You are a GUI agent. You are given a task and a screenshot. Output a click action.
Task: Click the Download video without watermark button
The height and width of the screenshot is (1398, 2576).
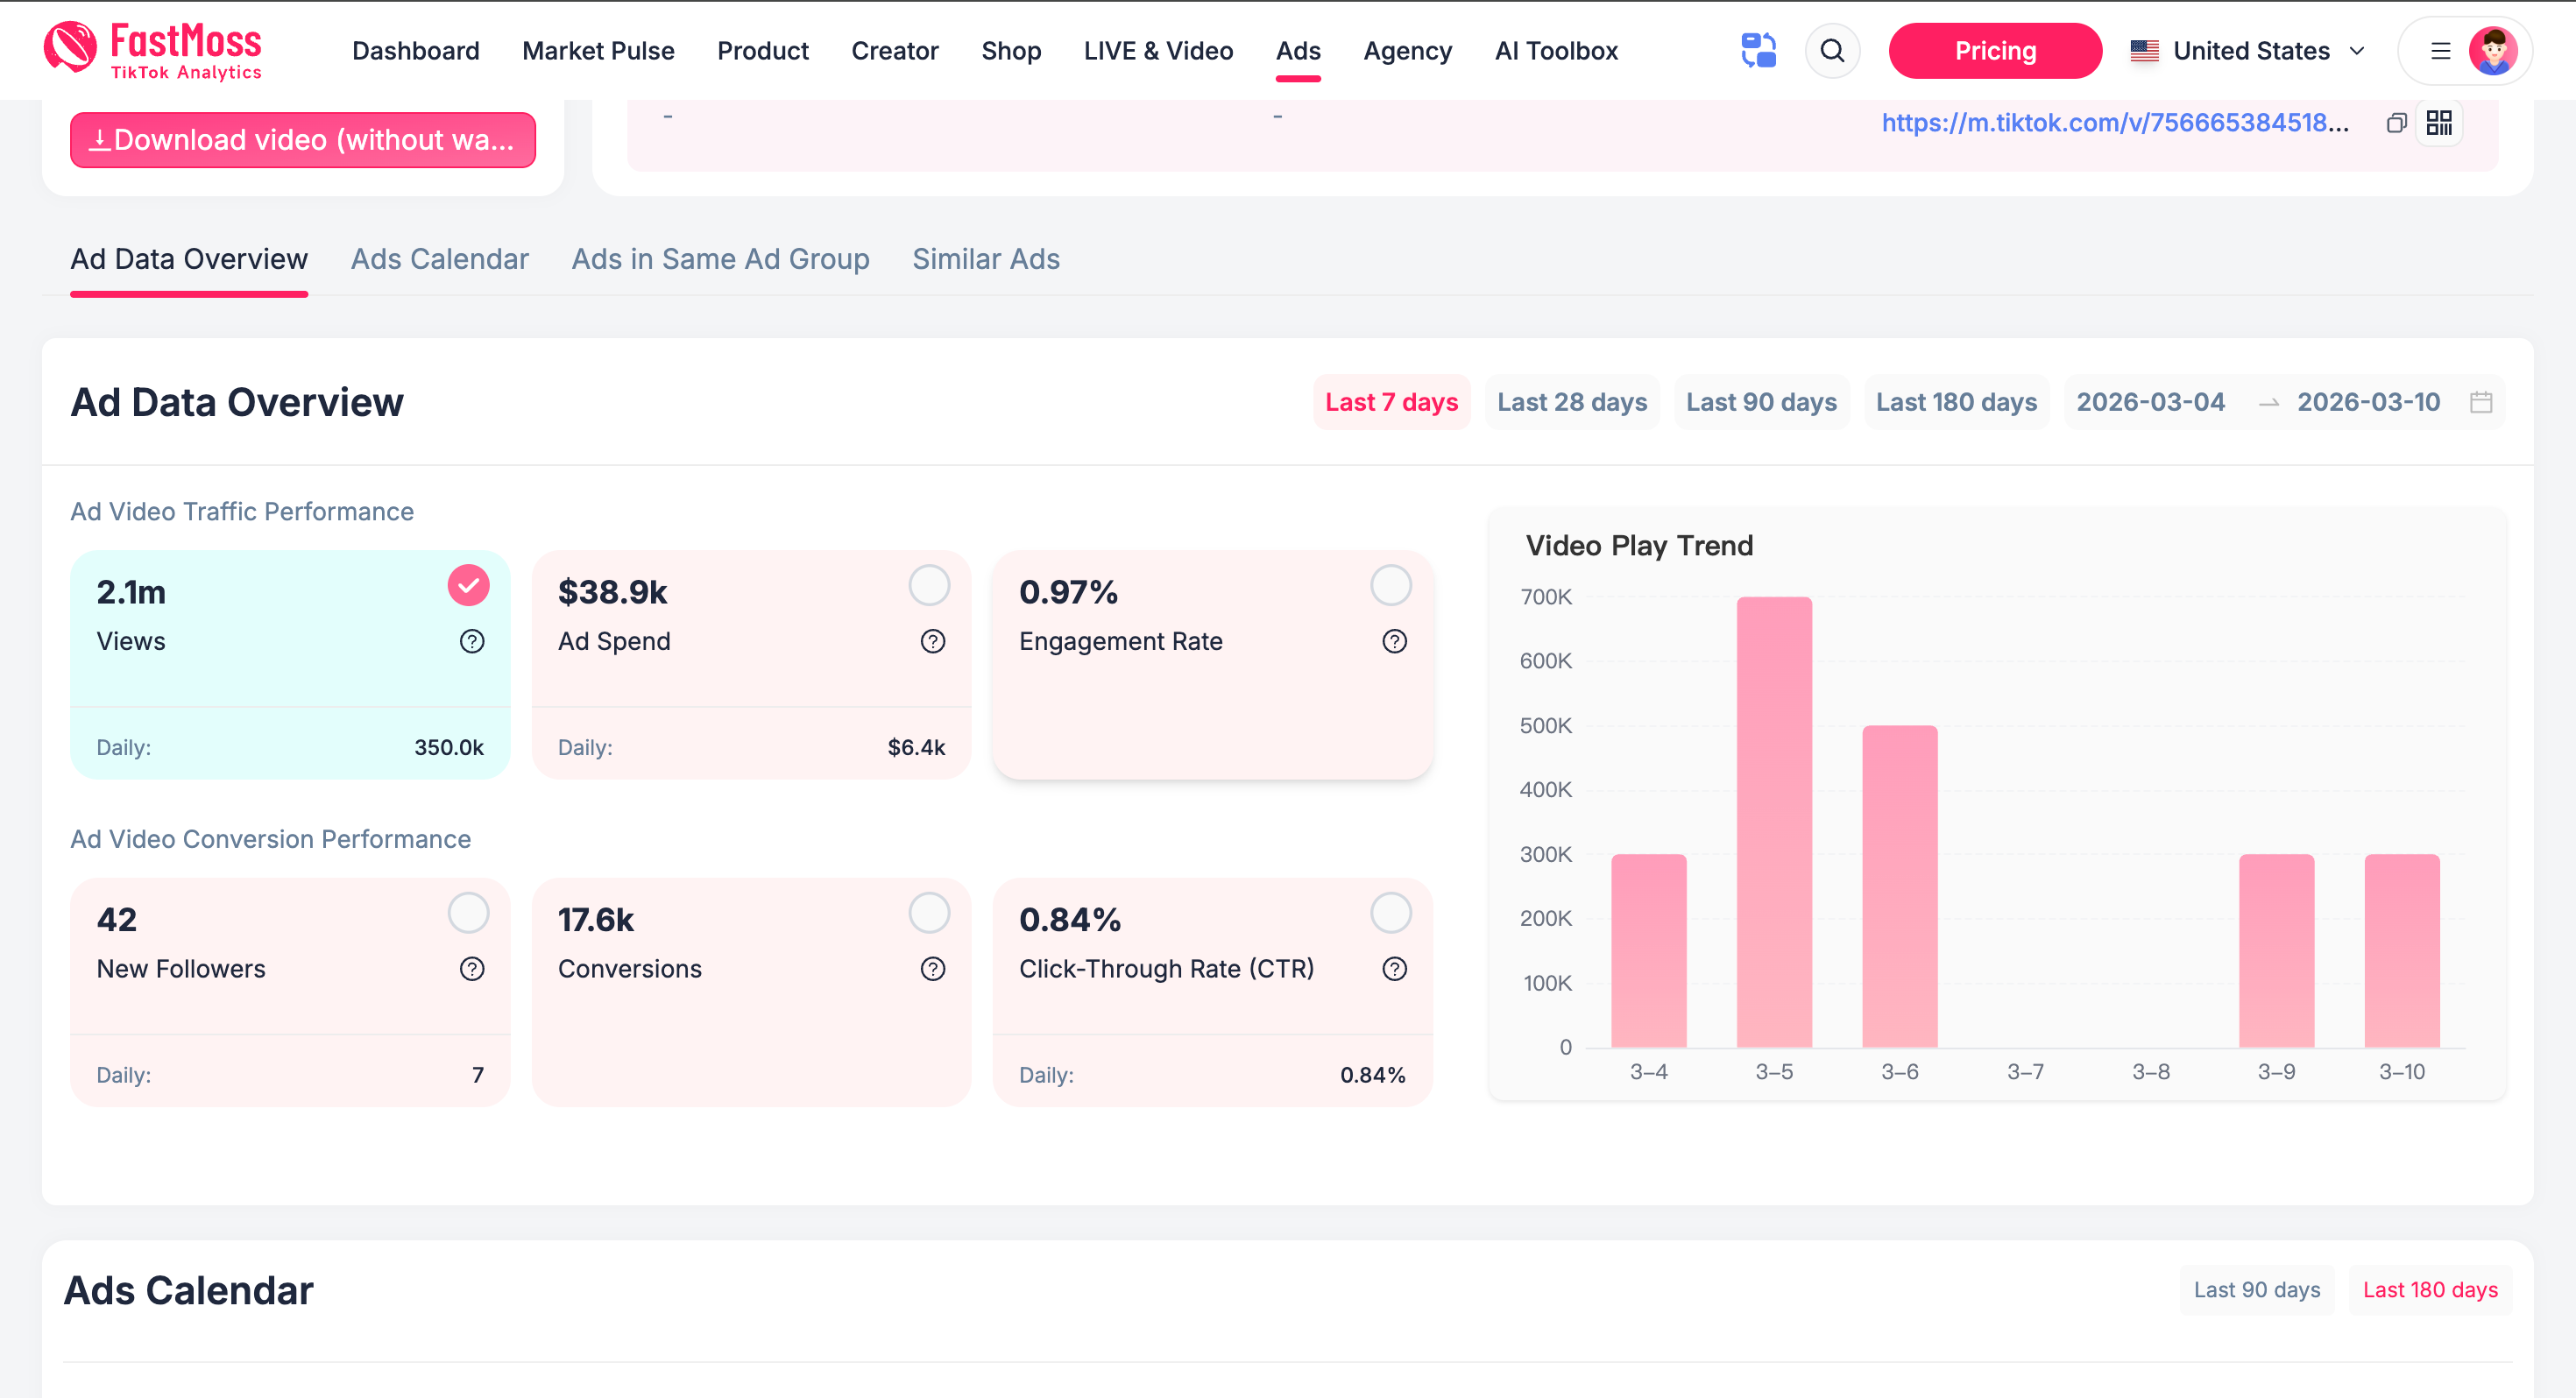tap(303, 140)
